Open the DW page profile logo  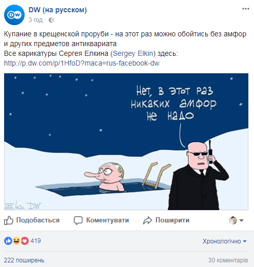[x=14, y=15]
